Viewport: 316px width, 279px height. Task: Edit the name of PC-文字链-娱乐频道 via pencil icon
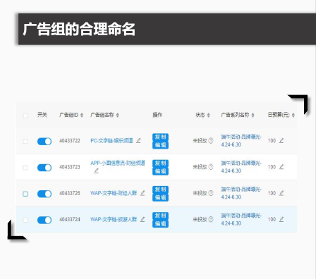coord(138,140)
